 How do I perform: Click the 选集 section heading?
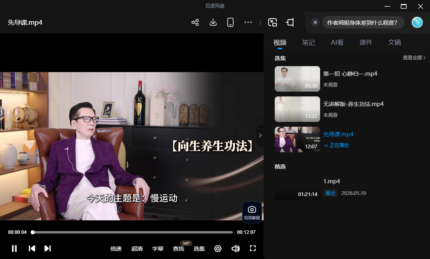tap(280, 58)
